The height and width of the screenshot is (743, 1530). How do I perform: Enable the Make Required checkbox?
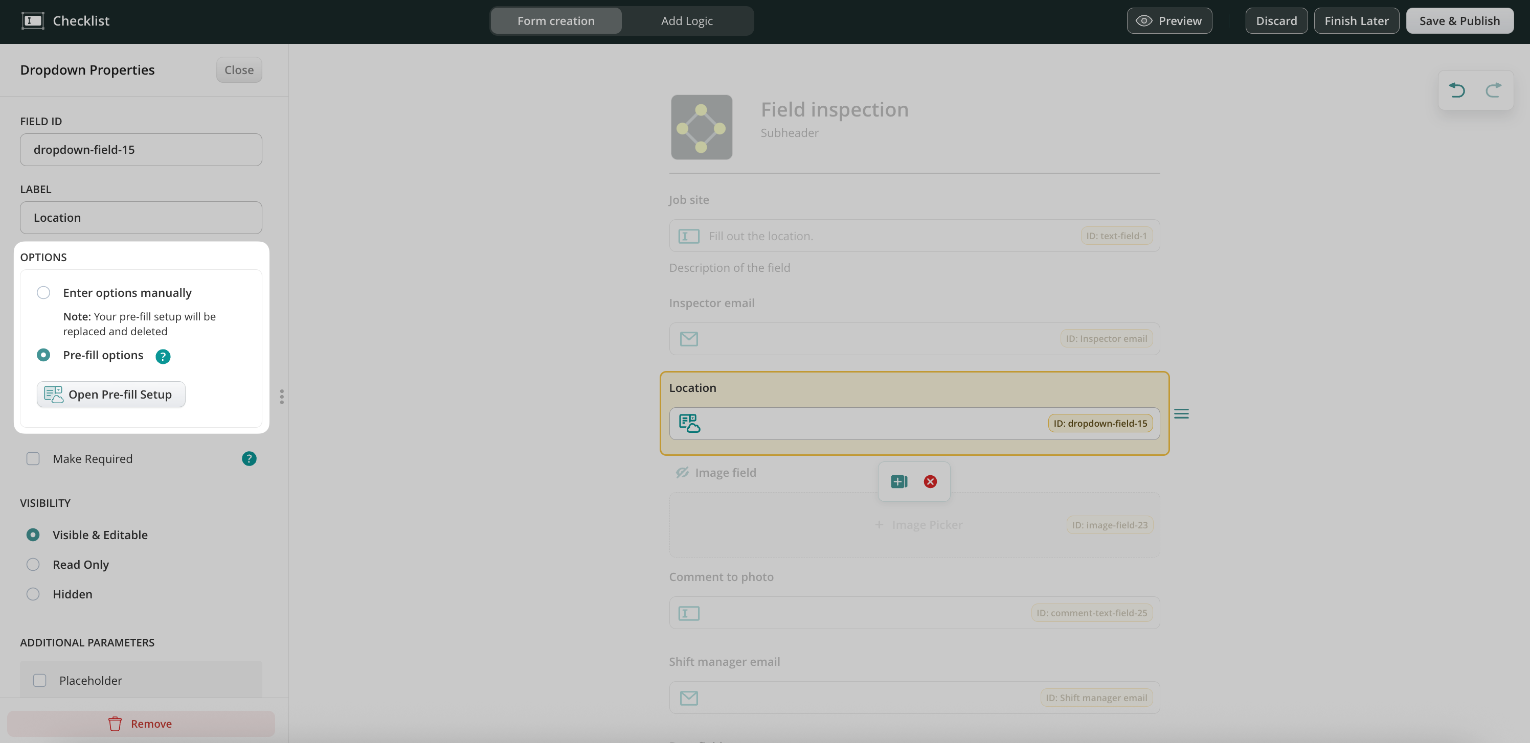point(33,459)
